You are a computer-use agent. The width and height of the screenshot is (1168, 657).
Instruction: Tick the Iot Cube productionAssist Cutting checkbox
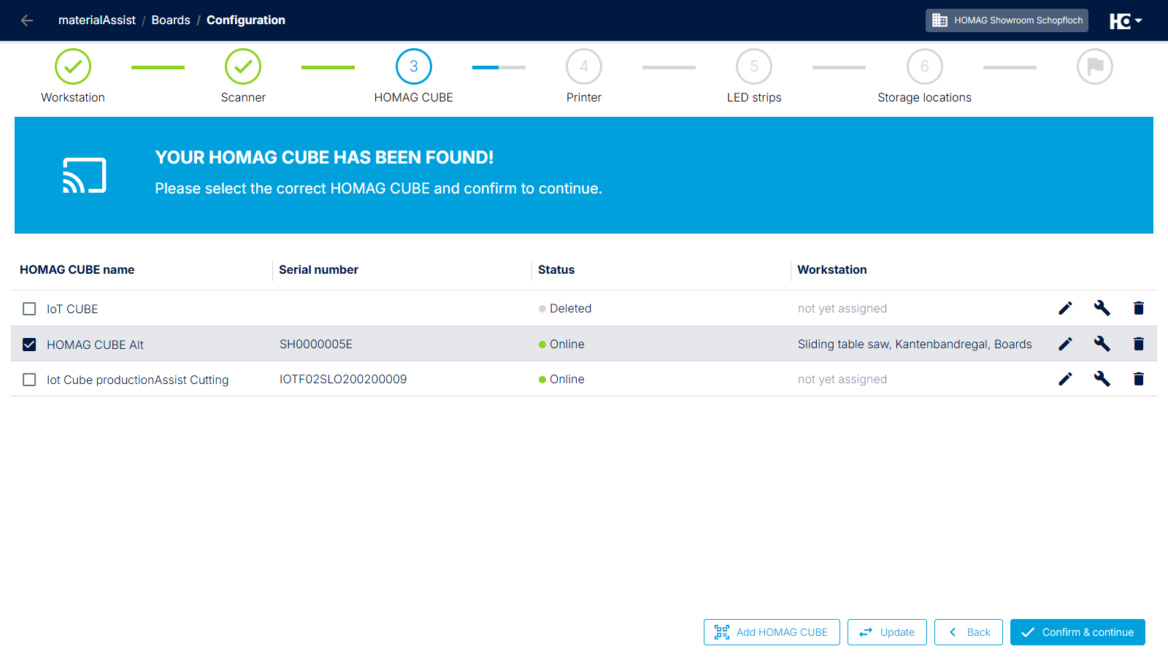pos(29,380)
